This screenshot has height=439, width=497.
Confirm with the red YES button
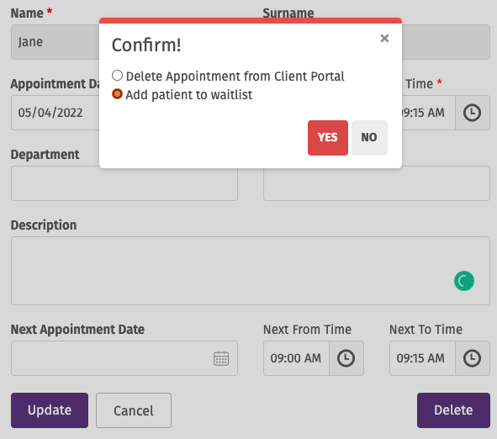click(x=328, y=138)
